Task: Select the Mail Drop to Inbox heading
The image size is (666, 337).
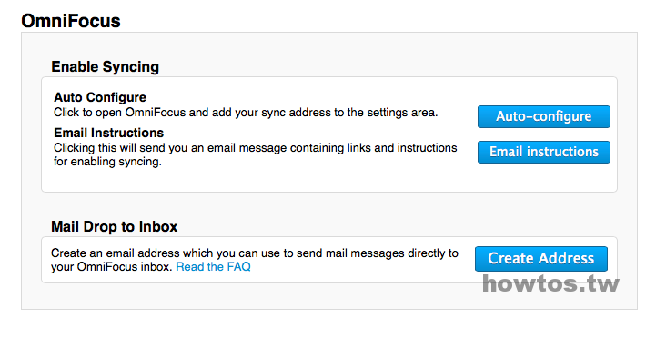Action: pos(115,226)
